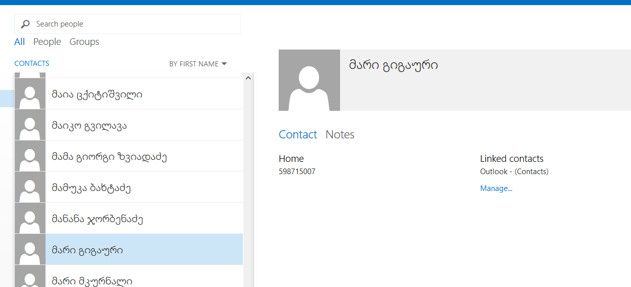Screen dimensions: 631x287
Task: Filter list by Groups
Action: tap(84, 42)
